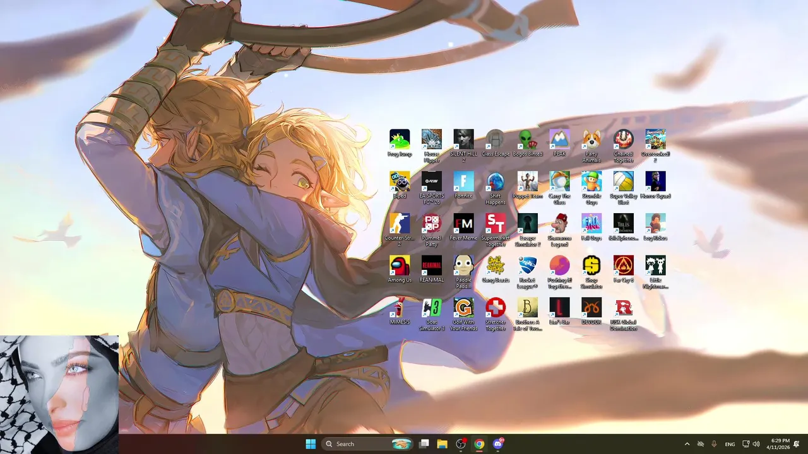Screen dimensions: 808x454
Task: Open the Supermarket Together icon
Action: 496,230
